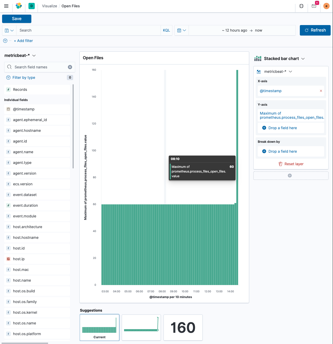This screenshot has height=344, width=333.
Task: Open the hamburger navigation menu
Action: (x=6, y=6)
